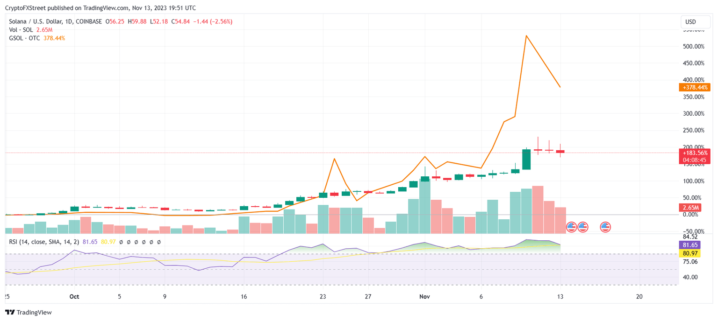Select the Nov label on the time axis

pyautogui.click(x=424, y=296)
